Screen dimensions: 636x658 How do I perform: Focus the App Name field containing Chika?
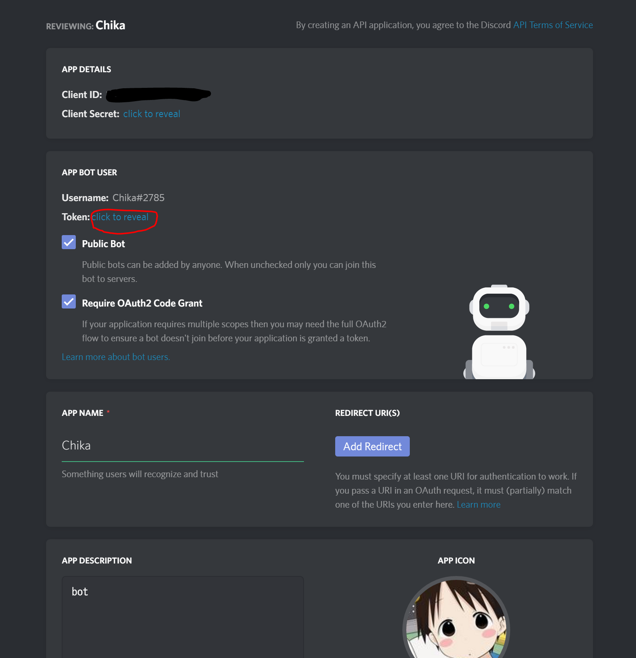click(x=183, y=446)
